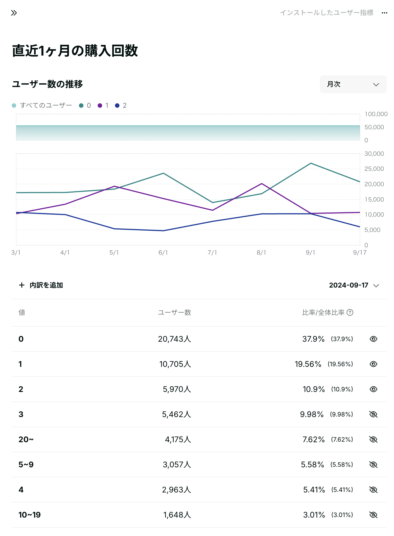Click the 3.01% ratio value
The height and width of the screenshot is (536, 394).
314,515
